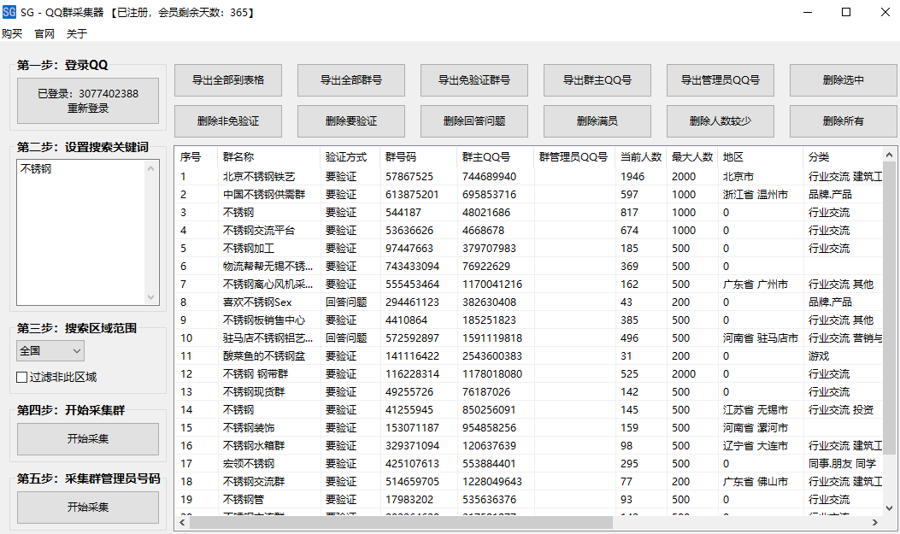900x534 pixels.
Task: Delete all results with 删除所有
Action: [x=843, y=120]
